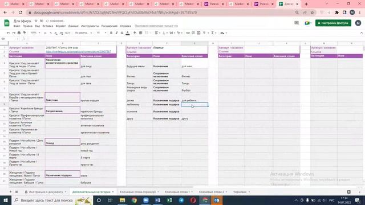Open the font size dropdown

tap(102, 33)
